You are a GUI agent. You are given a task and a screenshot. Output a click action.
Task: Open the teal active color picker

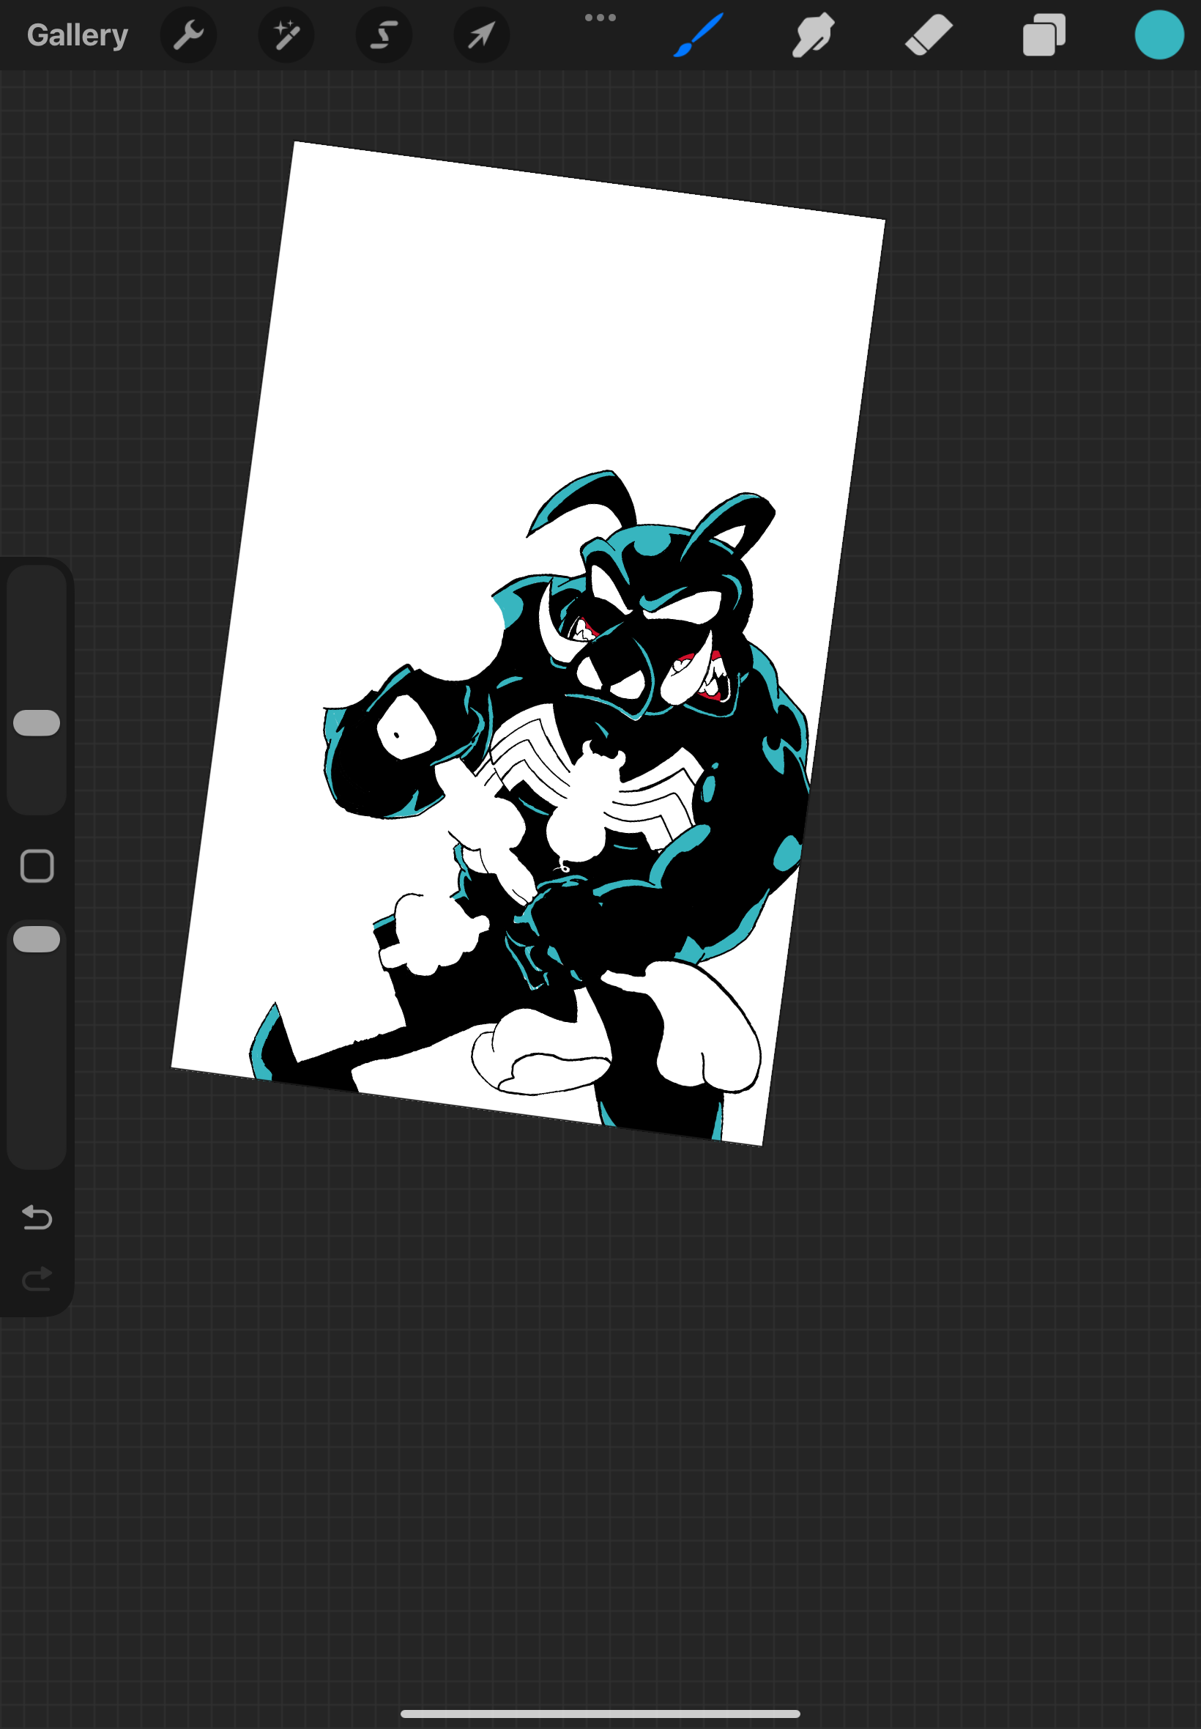click(1159, 35)
